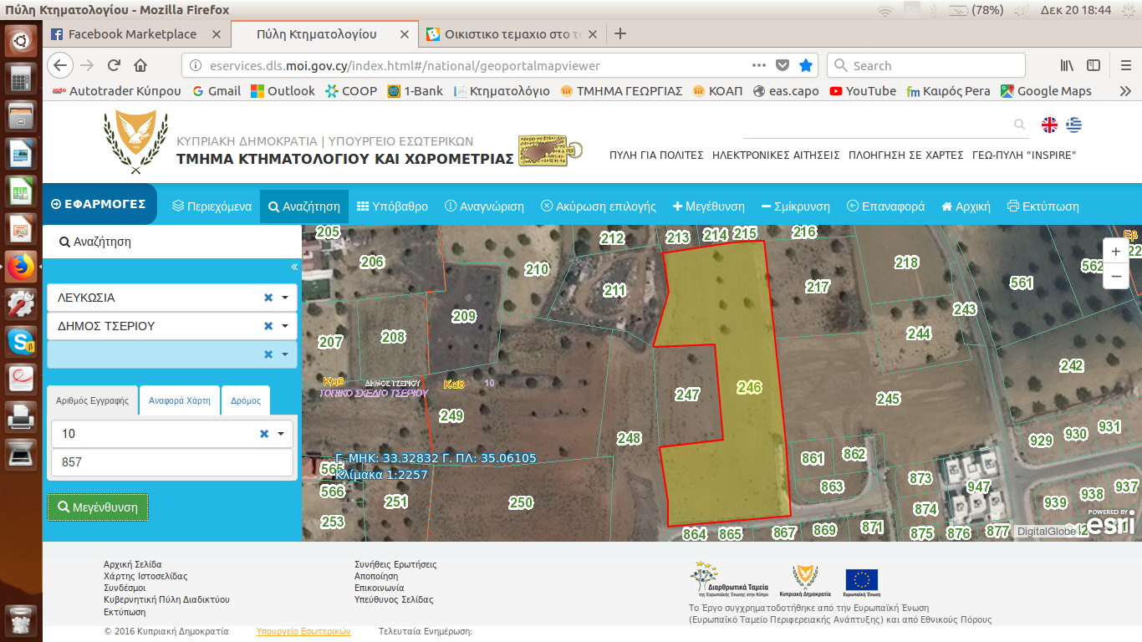Click the Firefox reload page icon

tap(114, 65)
